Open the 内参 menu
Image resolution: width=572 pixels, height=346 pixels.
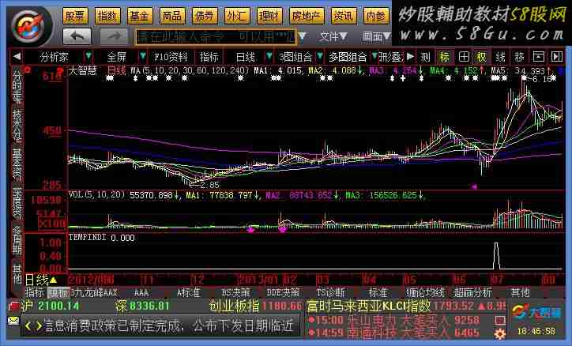click(x=376, y=16)
